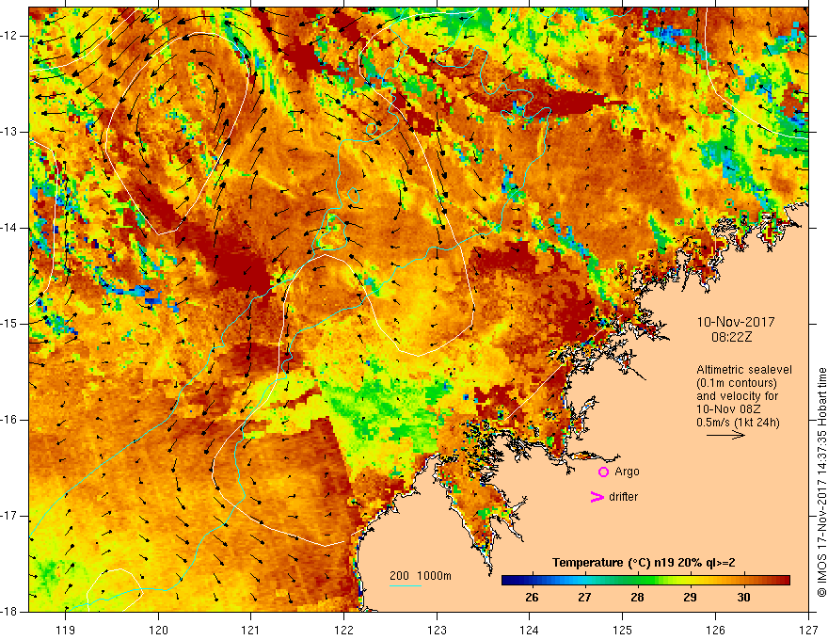
Task: Click longitude axis label '121'
Action: click(x=251, y=630)
